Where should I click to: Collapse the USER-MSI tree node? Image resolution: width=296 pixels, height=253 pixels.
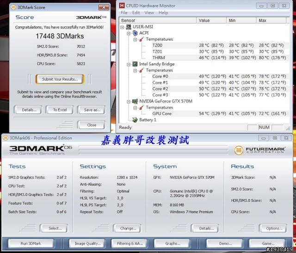pos(122,27)
